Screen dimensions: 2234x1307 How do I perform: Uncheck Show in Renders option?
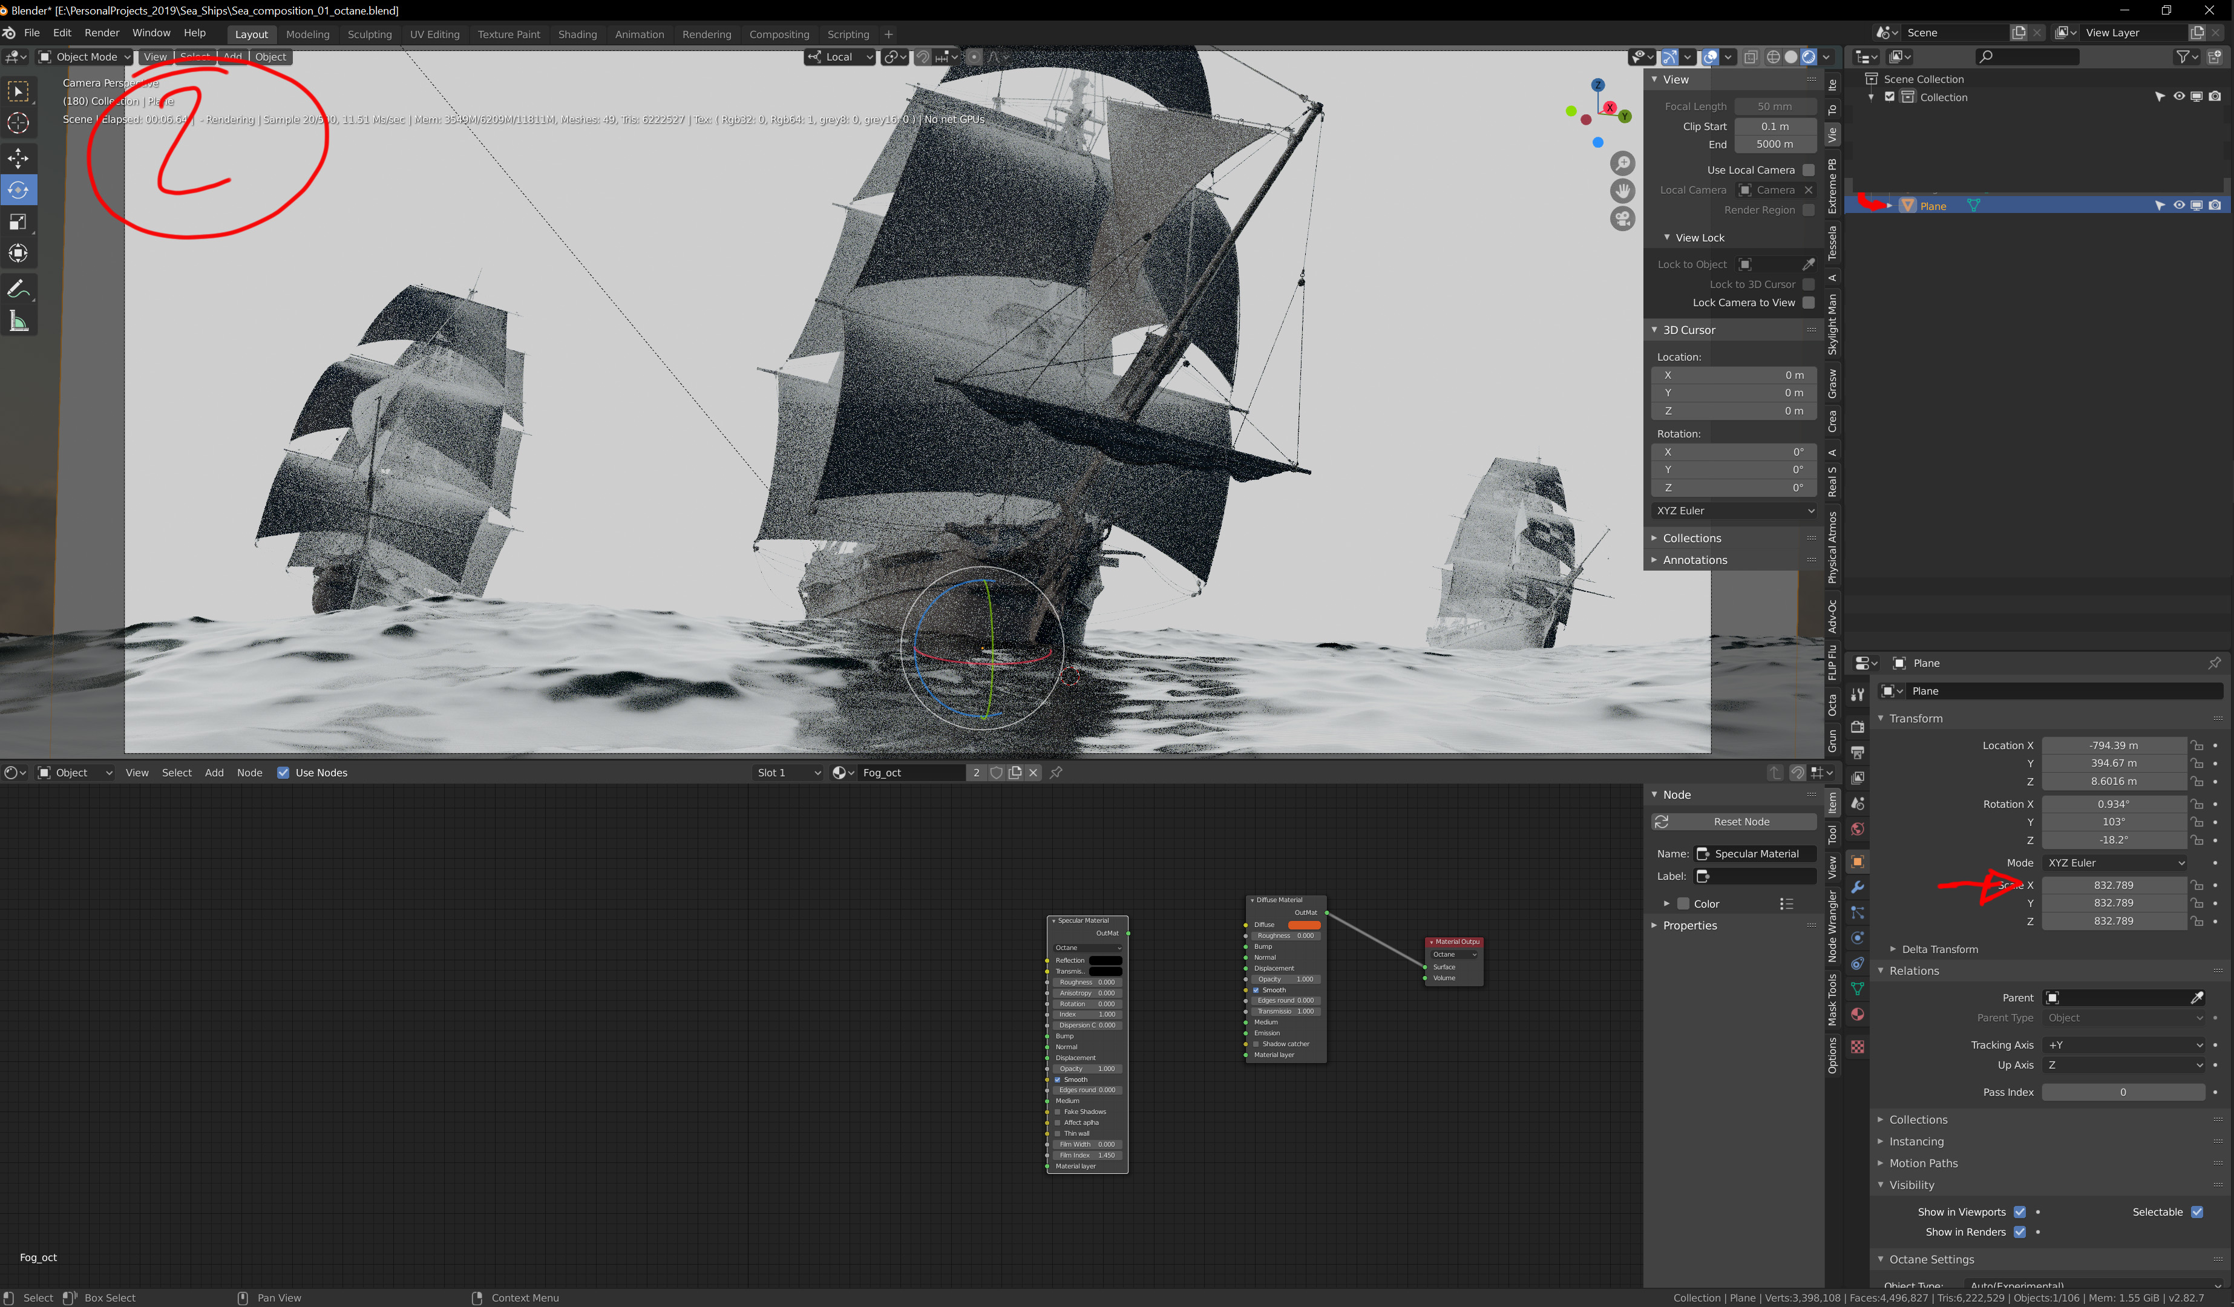pos(2019,1231)
